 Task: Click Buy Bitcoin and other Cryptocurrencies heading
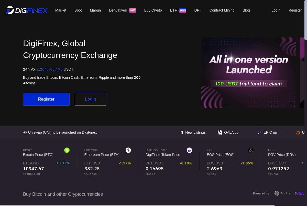pos(63,194)
